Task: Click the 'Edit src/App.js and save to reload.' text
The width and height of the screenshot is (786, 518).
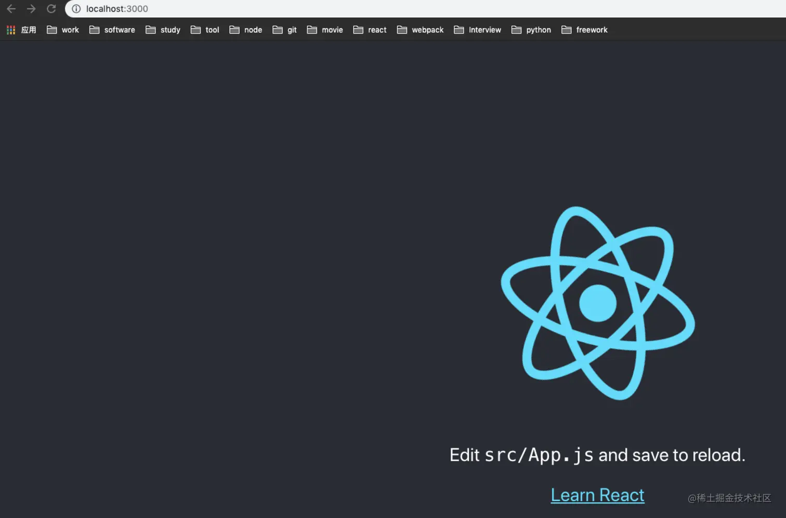Action: 597,455
